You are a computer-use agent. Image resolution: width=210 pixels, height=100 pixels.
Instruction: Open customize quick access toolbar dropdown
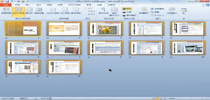pos(27,1)
